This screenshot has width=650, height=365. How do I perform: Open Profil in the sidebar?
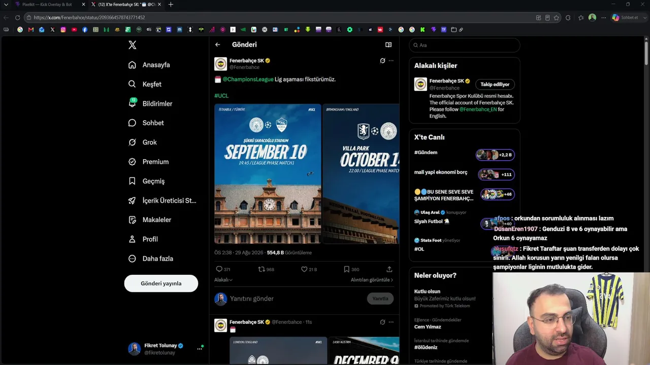click(x=143, y=239)
